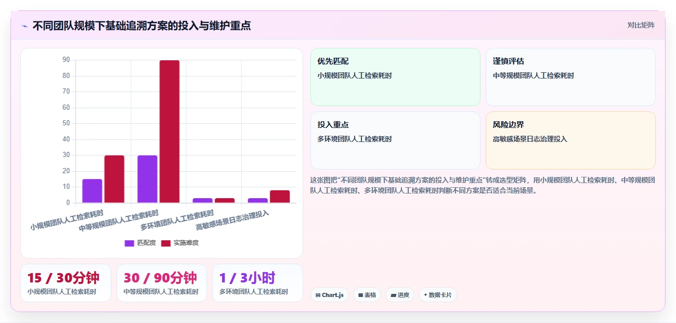Click the red 多环境团队 difficulty bar

click(x=225, y=200)
